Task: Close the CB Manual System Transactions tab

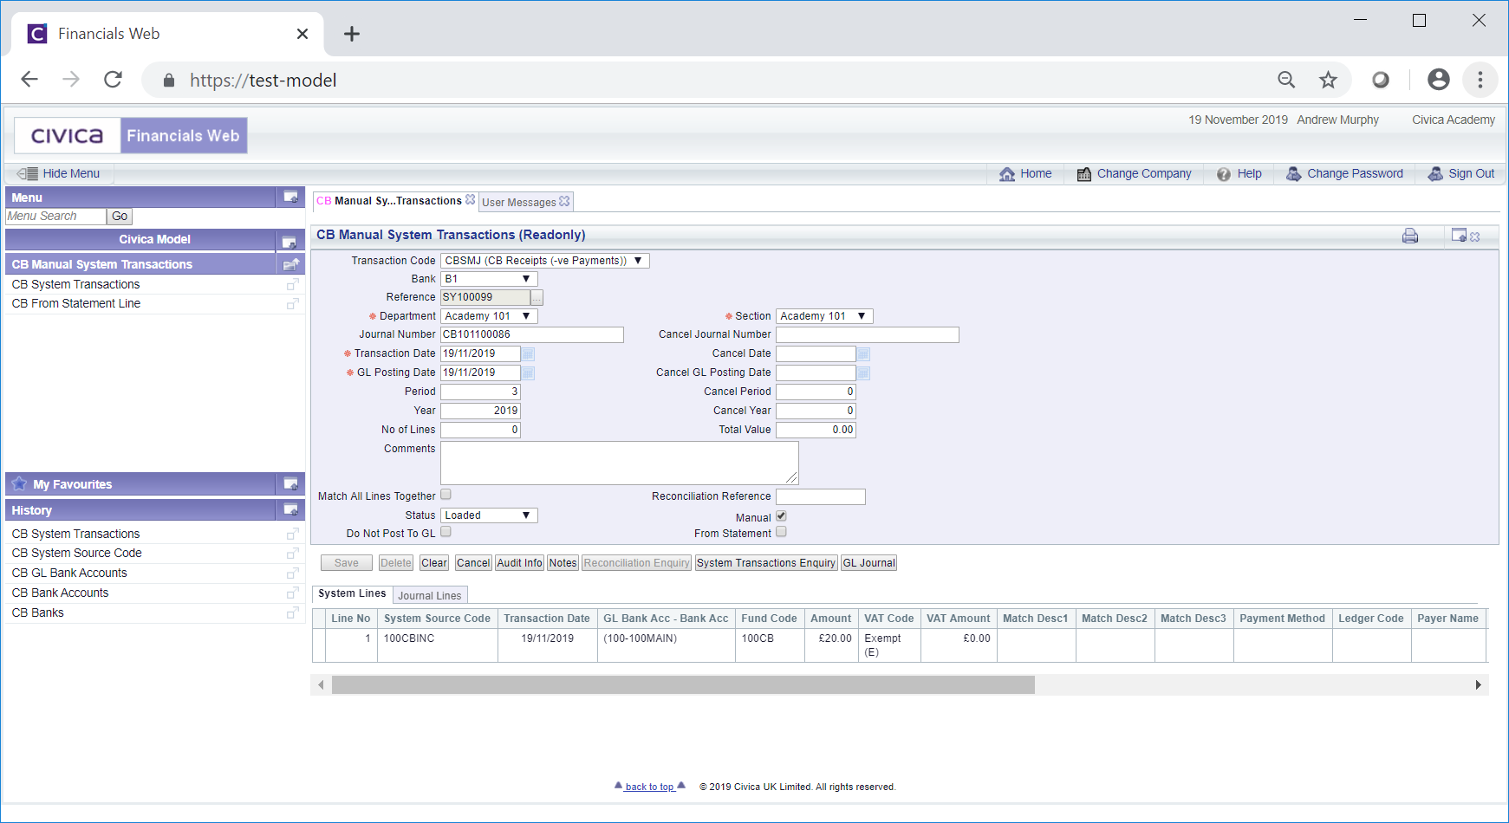Action: [x=471, y=200]
